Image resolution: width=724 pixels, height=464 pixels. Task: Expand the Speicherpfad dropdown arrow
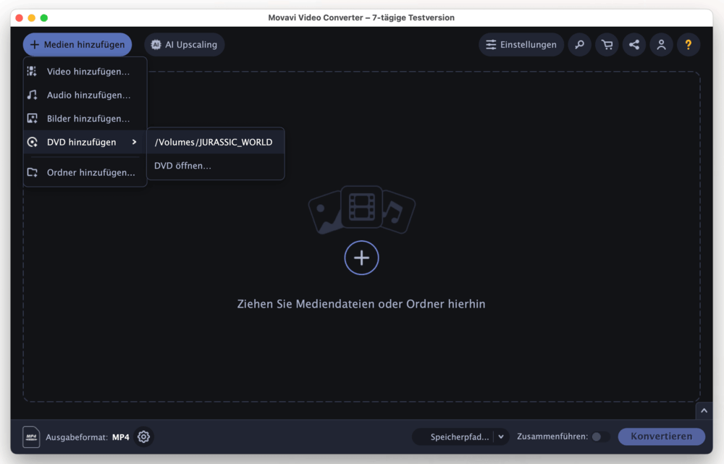[501, 436]
